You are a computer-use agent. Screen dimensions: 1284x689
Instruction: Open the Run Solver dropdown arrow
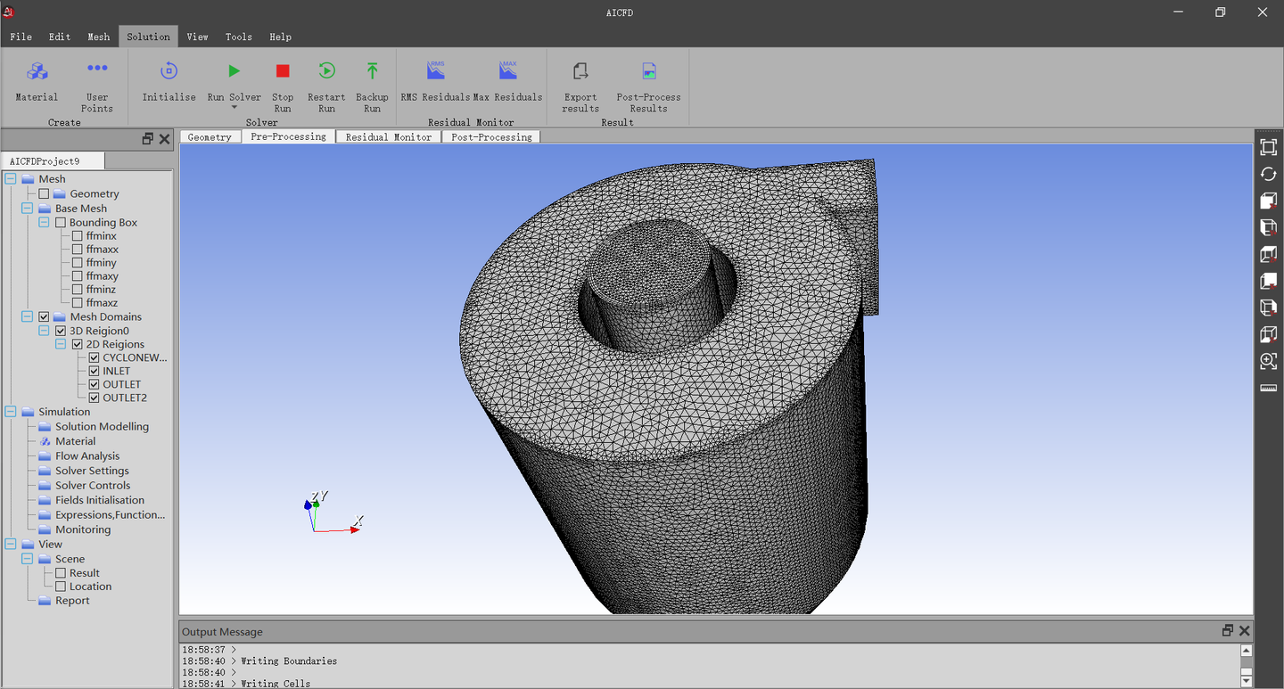[x=234, y=108]
